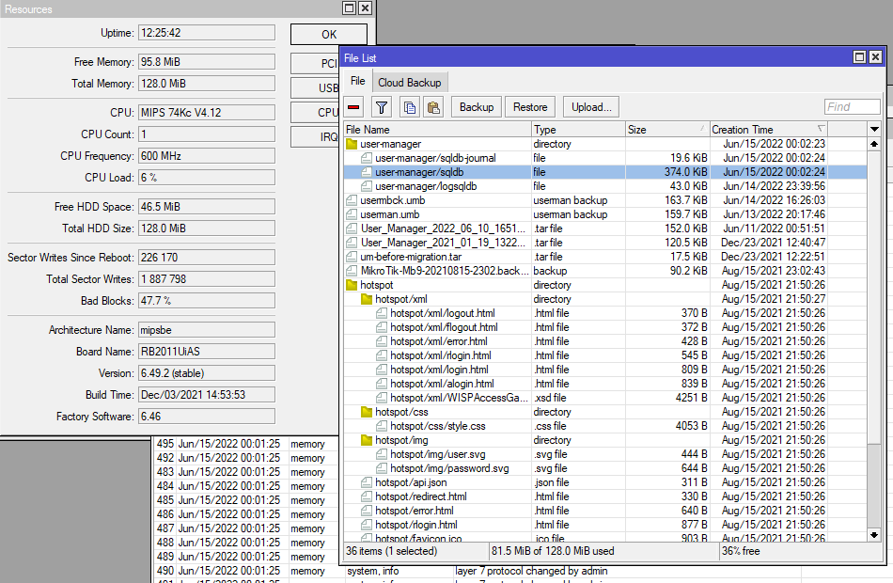Click file icon of um-before-migration.tar
This screenshot has height=583, width=893.
(x=352, y=257)
